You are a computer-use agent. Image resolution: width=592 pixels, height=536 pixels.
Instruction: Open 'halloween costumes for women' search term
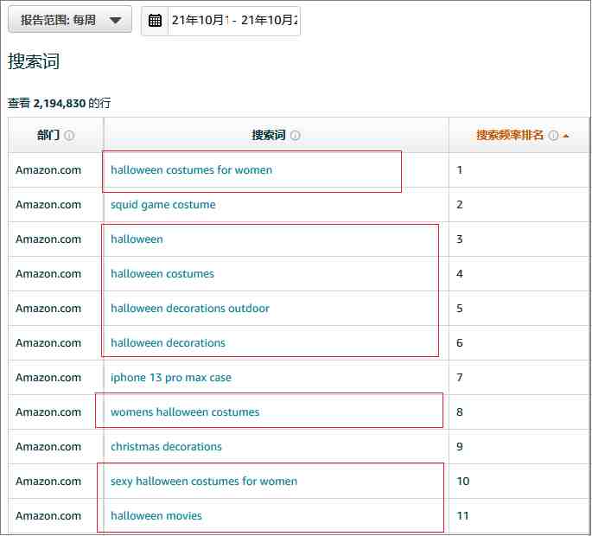191,170
